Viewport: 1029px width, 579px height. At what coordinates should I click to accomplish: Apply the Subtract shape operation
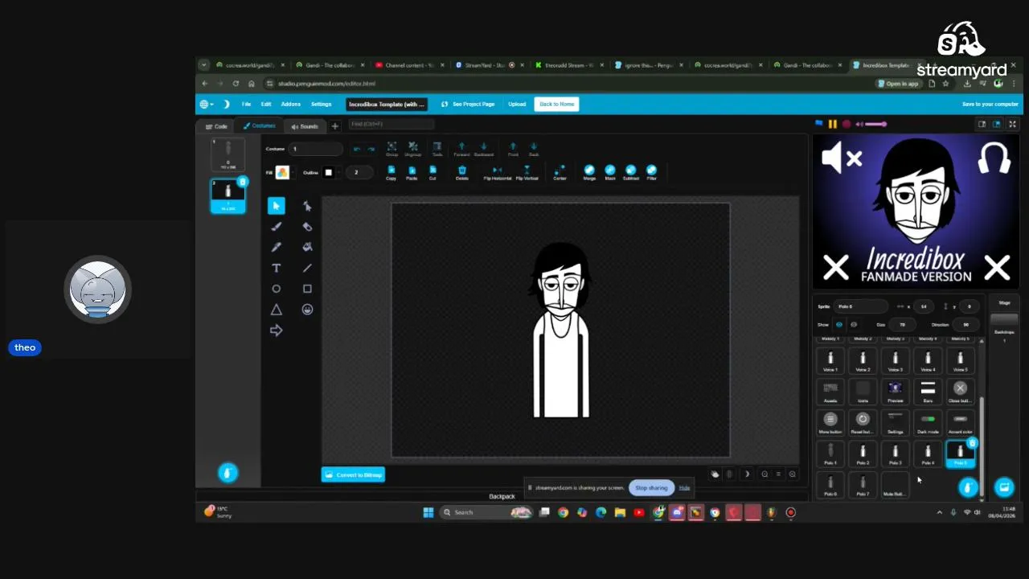(630, 172)
